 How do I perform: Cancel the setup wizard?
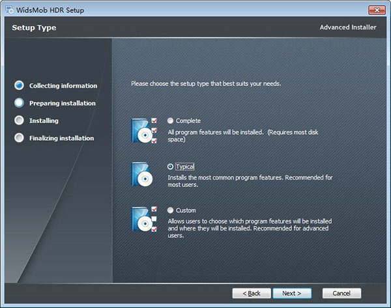(341, 293)
